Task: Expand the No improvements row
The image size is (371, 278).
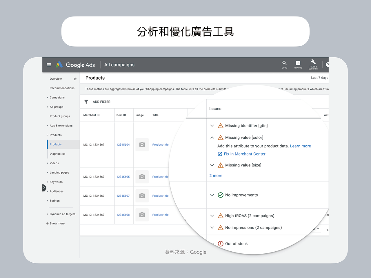Action: [212, 195]
